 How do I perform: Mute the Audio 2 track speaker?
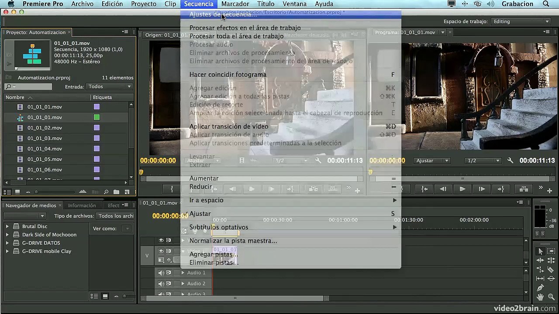click(161, 284)
